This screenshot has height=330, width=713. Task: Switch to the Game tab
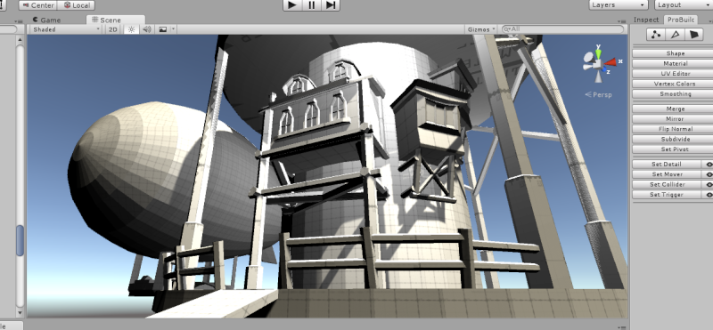point(47,20)
